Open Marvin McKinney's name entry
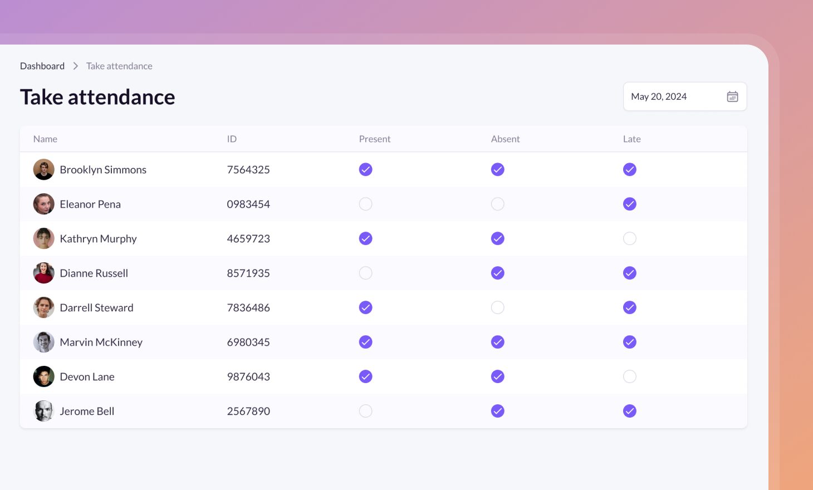 point(101,342)
